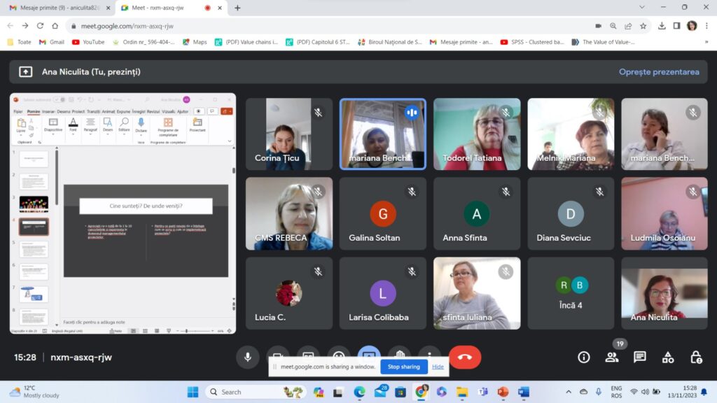Toggle the microphone in Meet controls
717x403 pixels.
coord(247,357)
